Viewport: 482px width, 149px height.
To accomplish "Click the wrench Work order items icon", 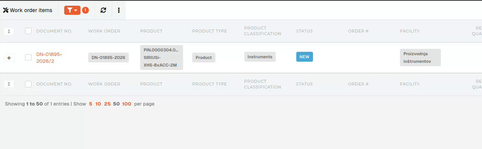I will coord(6,10).
